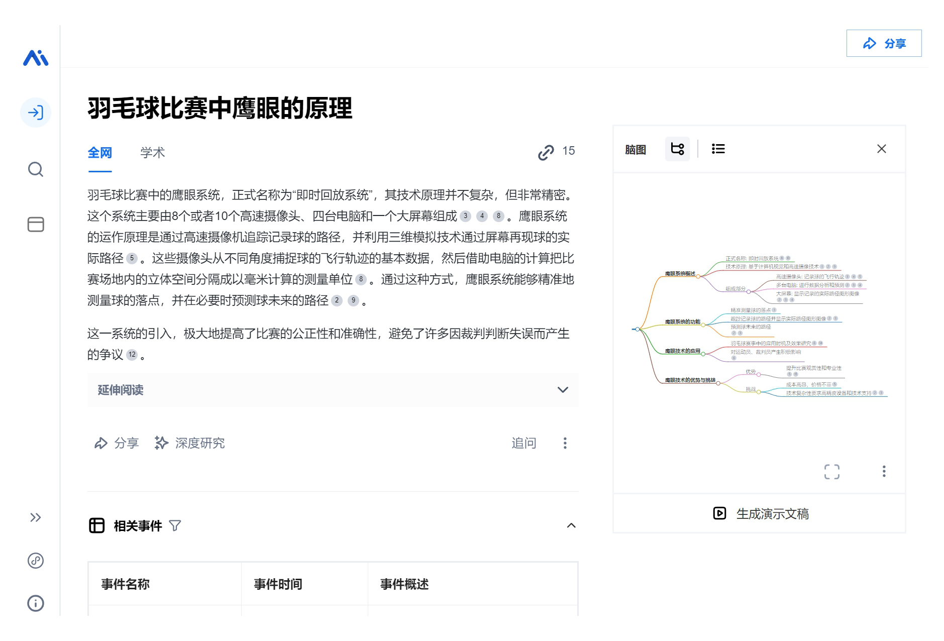The height and width of the screenshot is (641, 944).
Task: Close the 脑图 panel
Action: tap(882, 149)
